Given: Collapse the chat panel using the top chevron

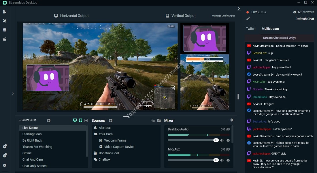Looking at the screenshot, I should (239, 8).
